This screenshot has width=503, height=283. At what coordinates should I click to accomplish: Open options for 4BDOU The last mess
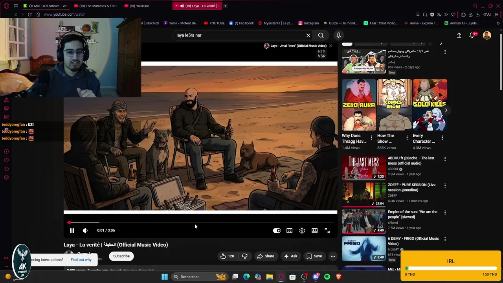click(445, 159)
